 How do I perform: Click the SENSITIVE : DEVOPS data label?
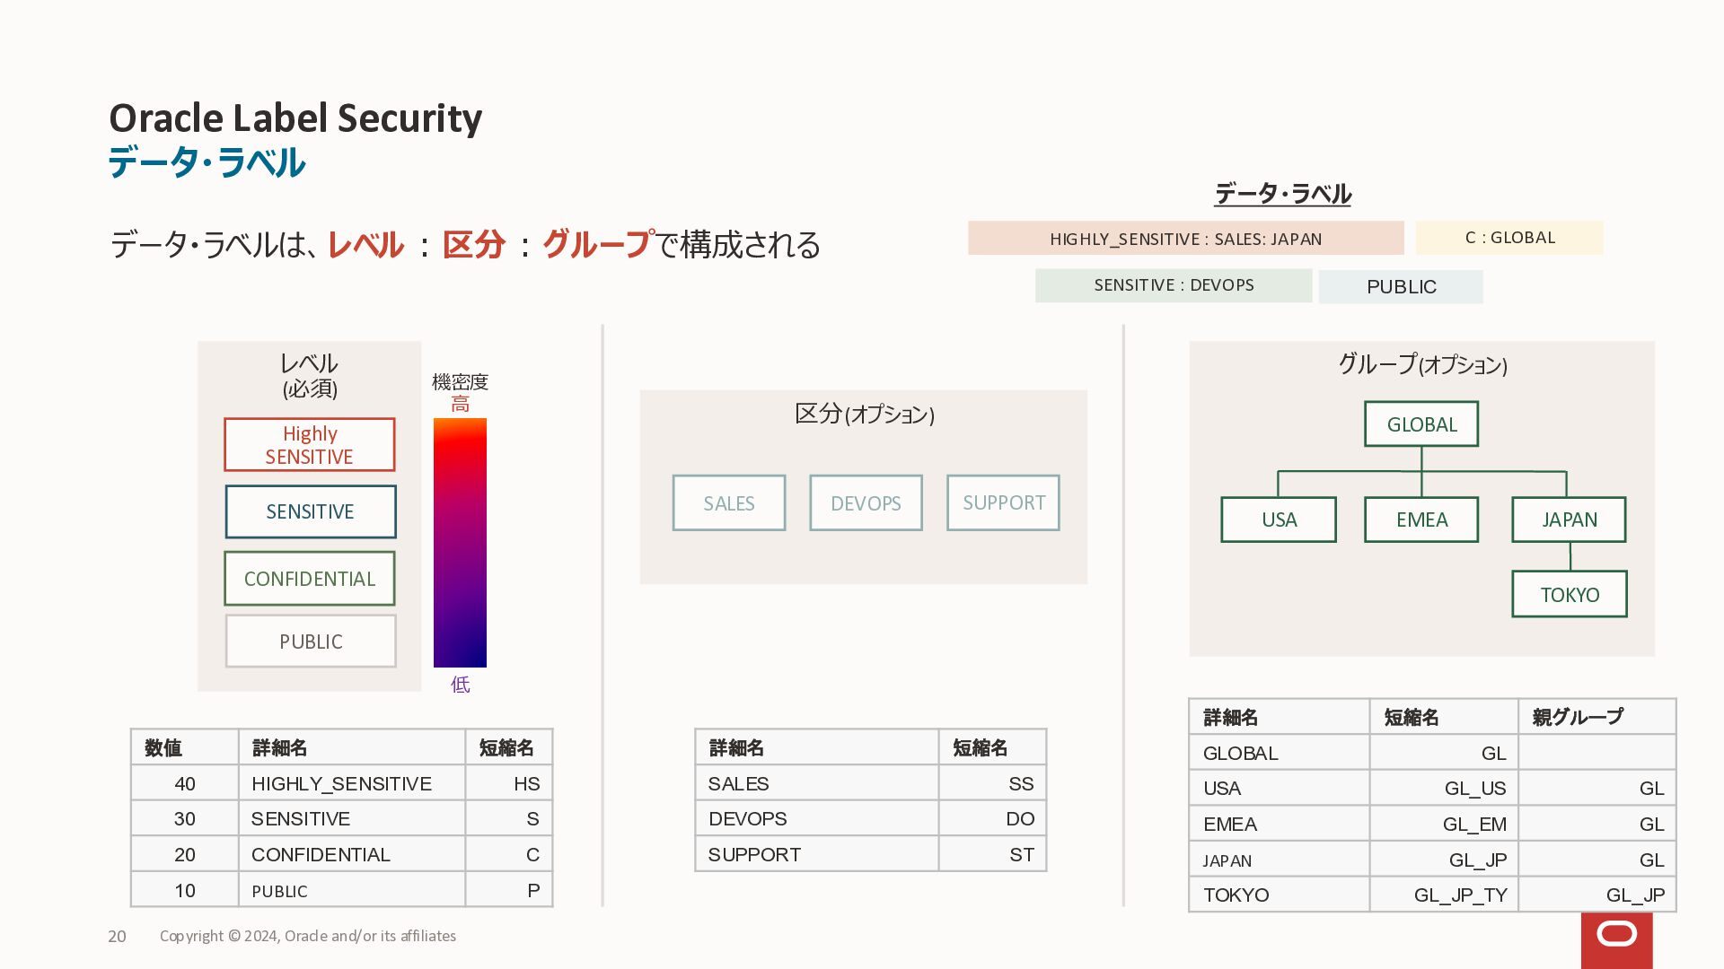pos(1174,285)
